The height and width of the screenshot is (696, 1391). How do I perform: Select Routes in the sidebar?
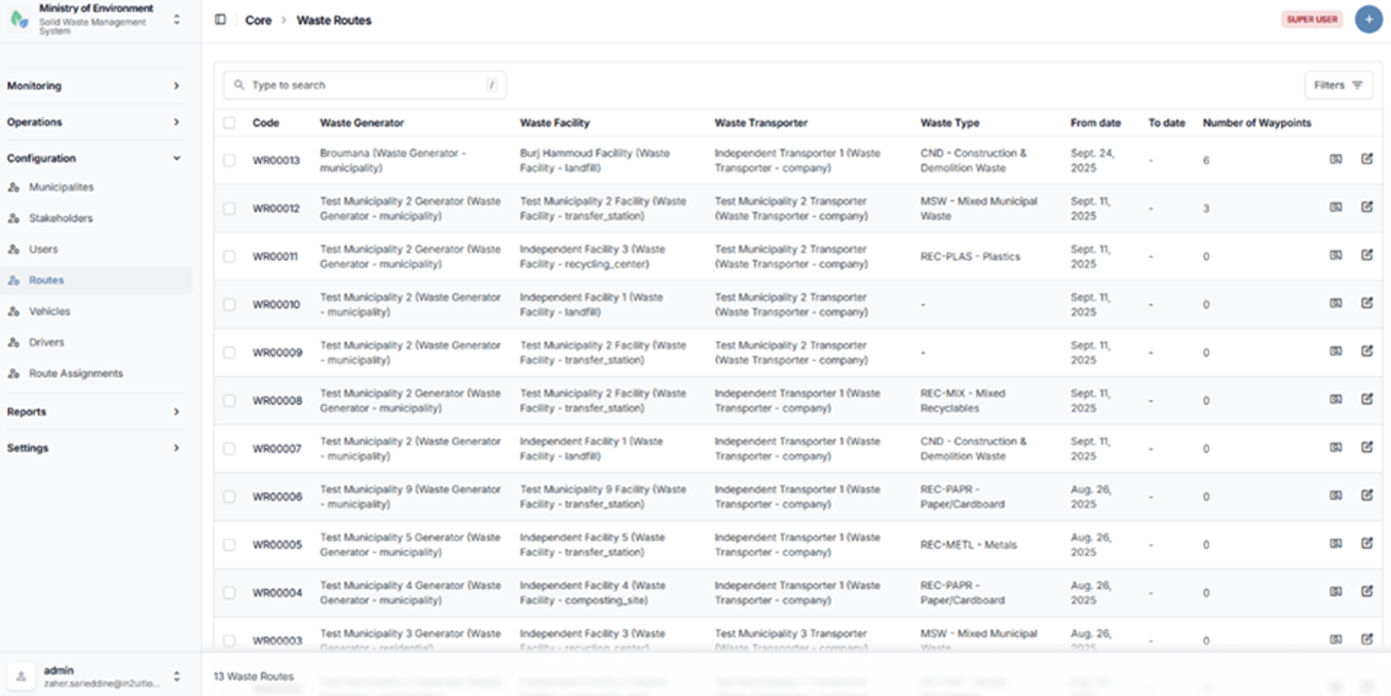[x=97, y=280]
